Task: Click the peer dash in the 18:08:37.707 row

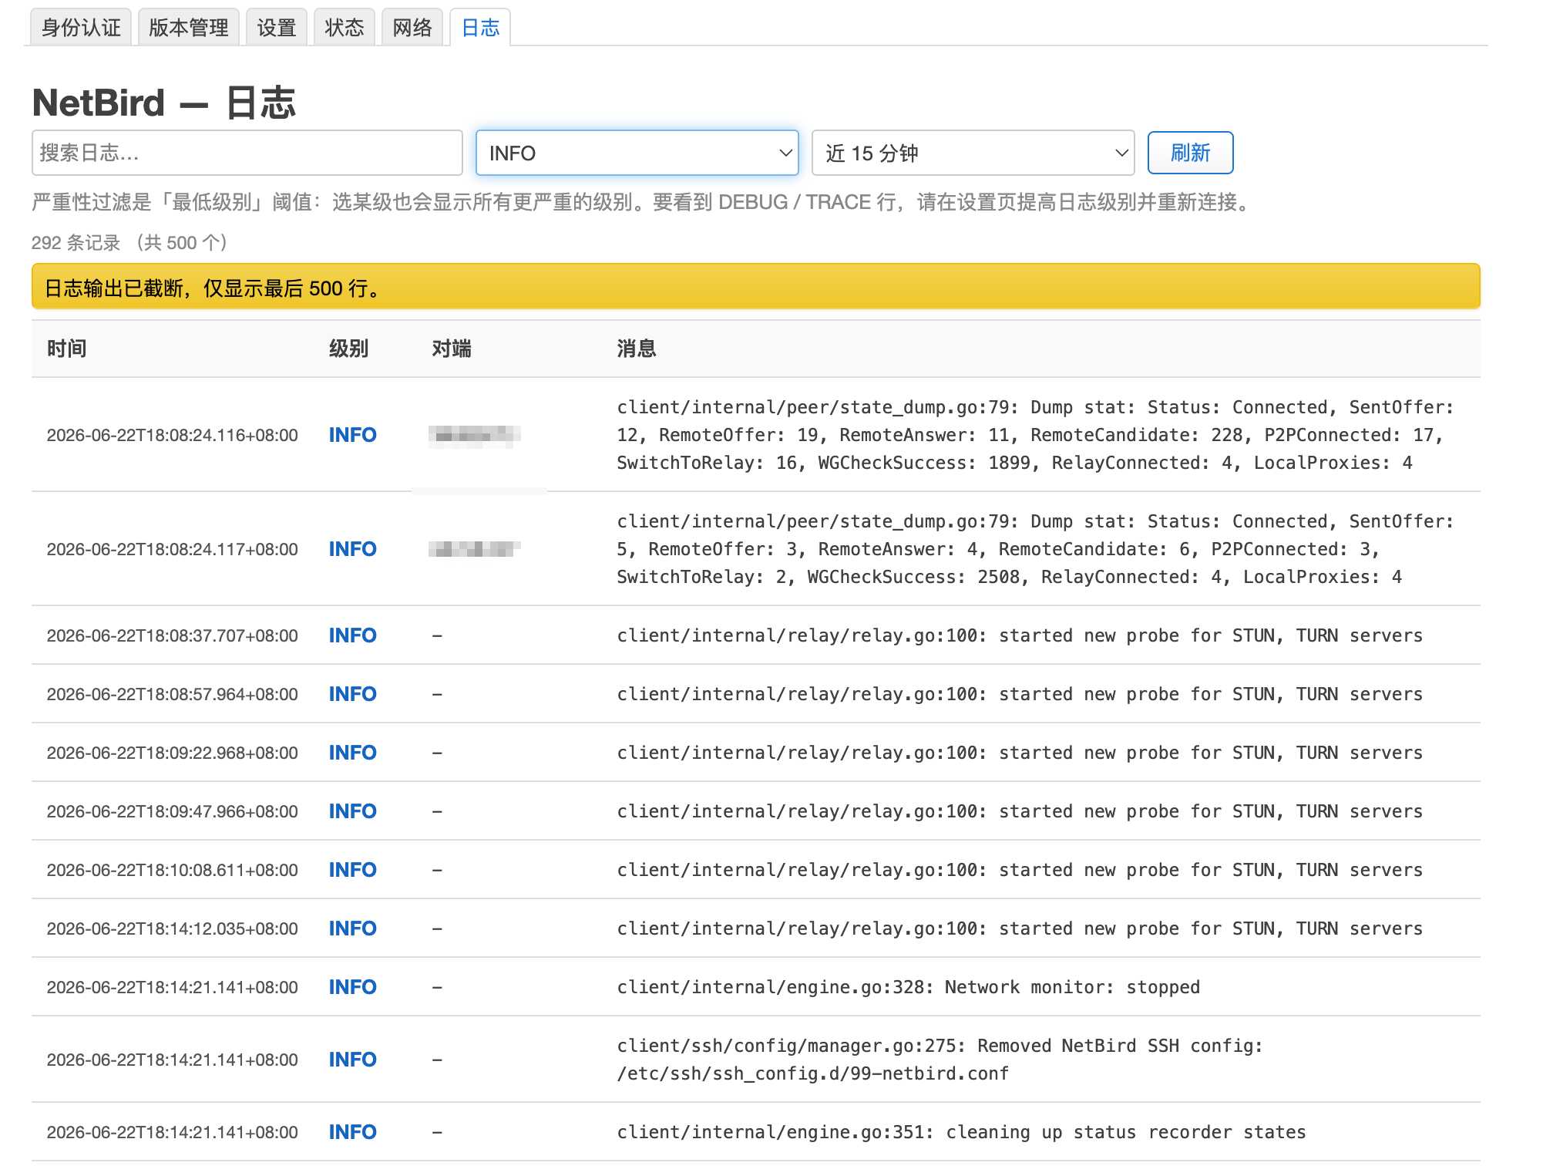Action: click(x=437, y=635)
